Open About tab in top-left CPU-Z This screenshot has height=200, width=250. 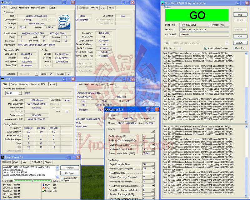[52, 7]
